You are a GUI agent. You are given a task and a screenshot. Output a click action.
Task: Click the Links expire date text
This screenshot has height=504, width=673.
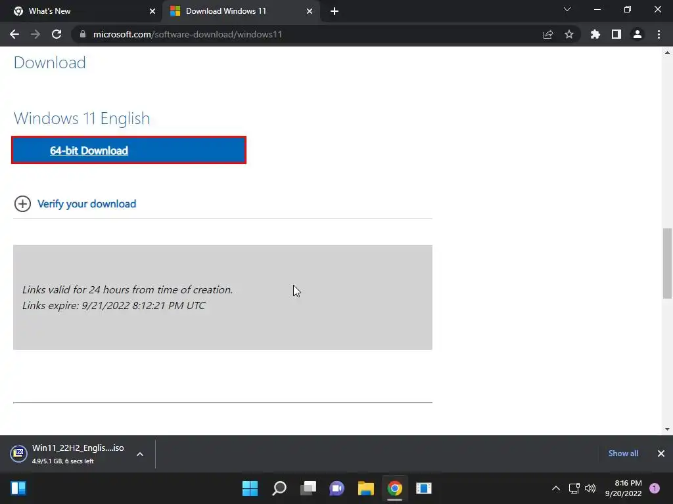114,306
